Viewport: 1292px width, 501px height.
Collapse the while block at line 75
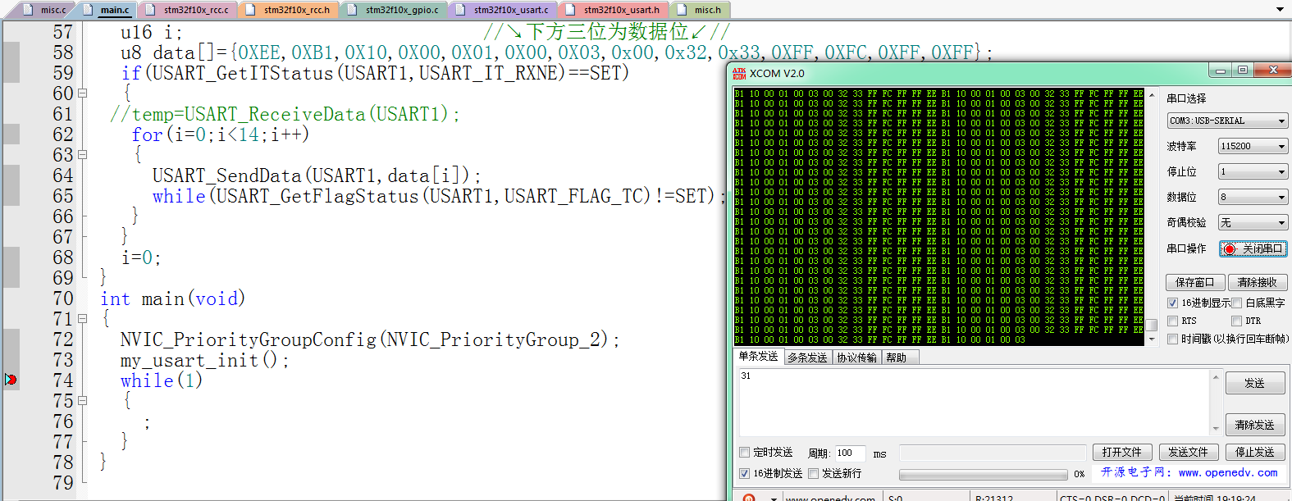(82, 401)
